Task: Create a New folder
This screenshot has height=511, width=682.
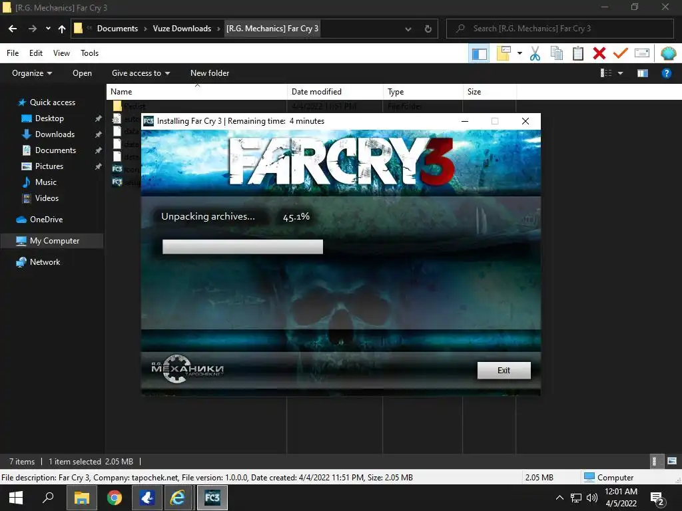Action: click(210, 73)
